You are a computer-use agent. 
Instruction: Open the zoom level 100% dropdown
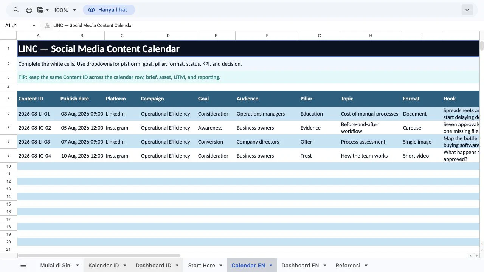[x=65, y=10]
